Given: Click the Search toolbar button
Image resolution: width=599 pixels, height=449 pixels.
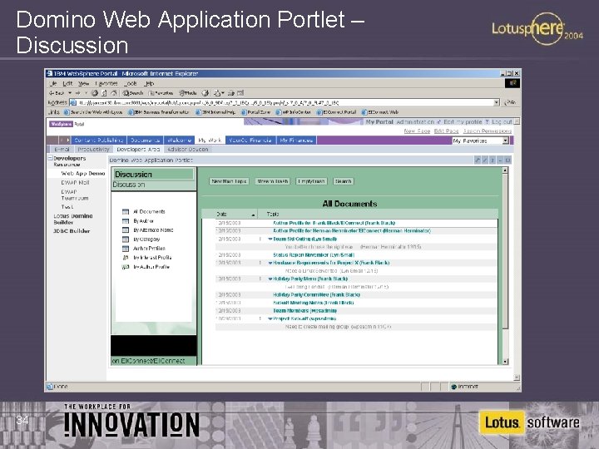Looking at the screenshot, I should pyautogui.click(x=133, y=93).
